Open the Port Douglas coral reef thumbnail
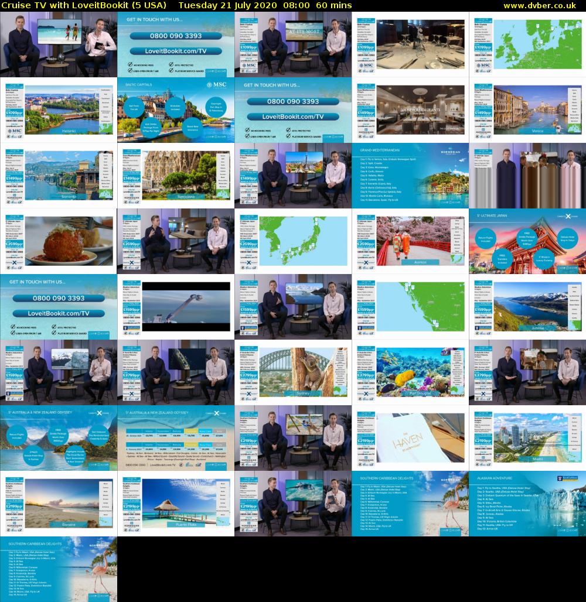The image size is (586, 602). 410,372
